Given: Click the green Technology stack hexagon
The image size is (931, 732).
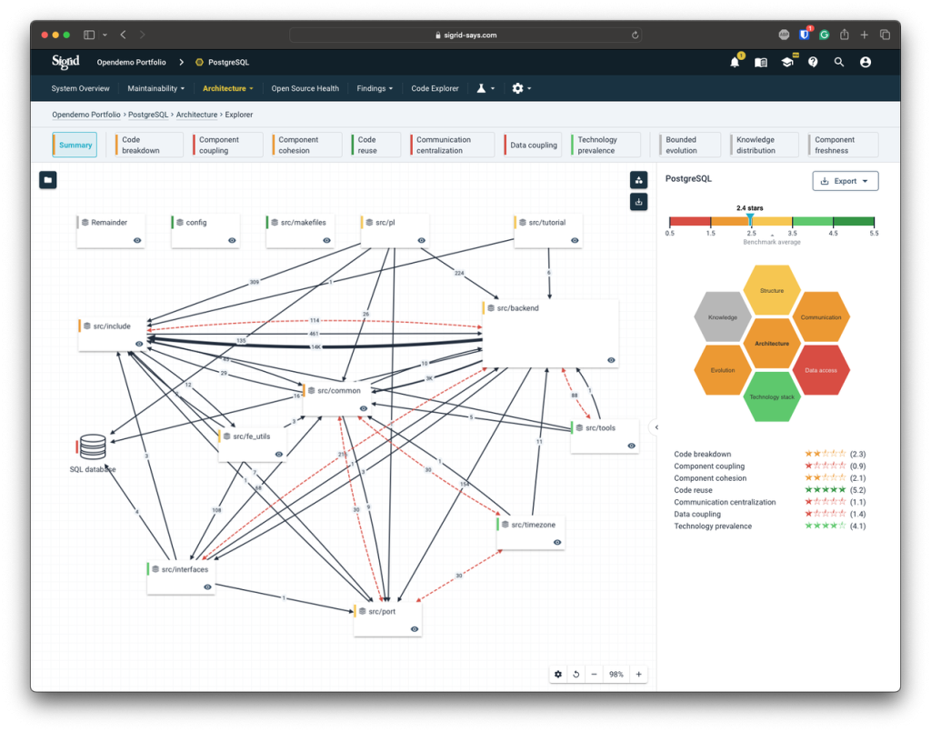Looking at the screenshot, I should pyautogui.click(x=772, y=396).
